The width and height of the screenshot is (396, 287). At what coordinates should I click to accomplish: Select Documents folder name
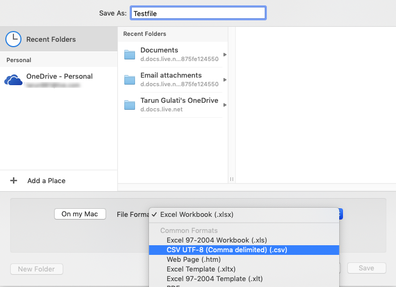click(159, 50)
